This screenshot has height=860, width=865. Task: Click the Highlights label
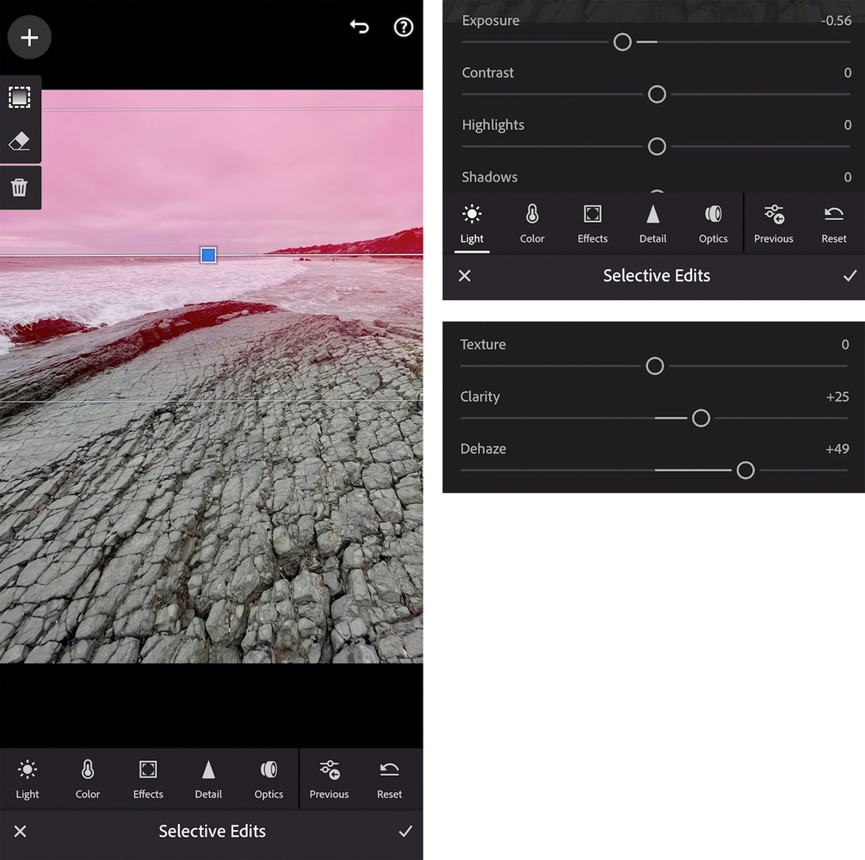(492, 126)
